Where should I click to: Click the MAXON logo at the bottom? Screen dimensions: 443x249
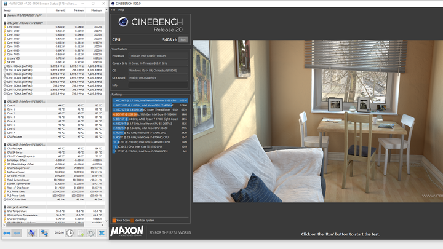[x=127, y=231]
